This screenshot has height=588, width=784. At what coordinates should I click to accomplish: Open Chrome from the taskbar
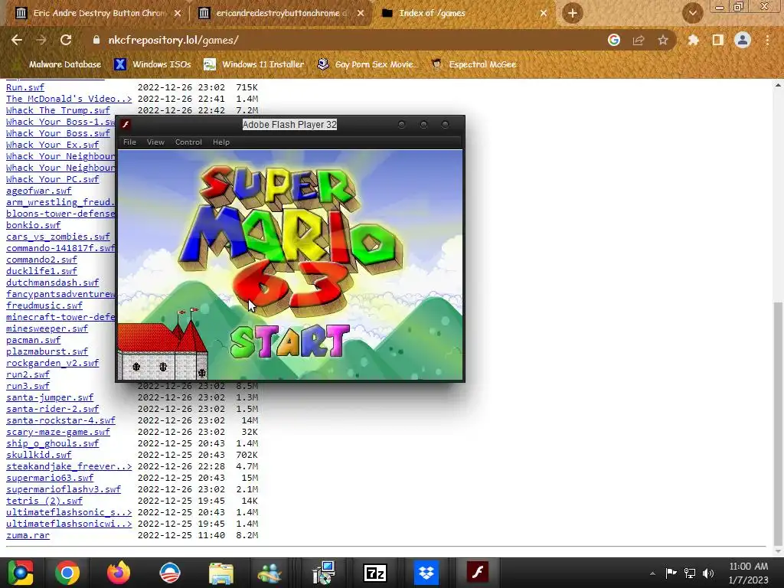[x=67, y=573]
